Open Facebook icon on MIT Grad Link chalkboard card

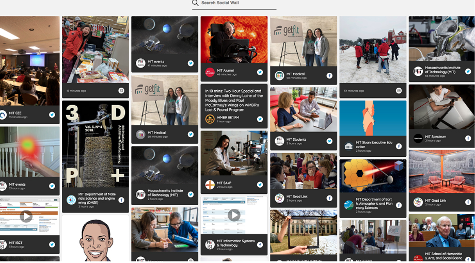coord(468,202)
